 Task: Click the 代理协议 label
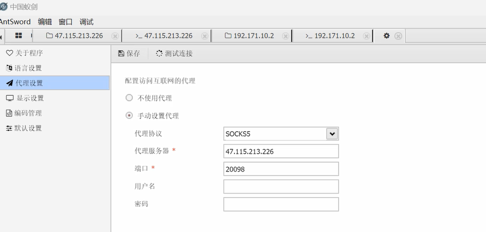(148, 134)
